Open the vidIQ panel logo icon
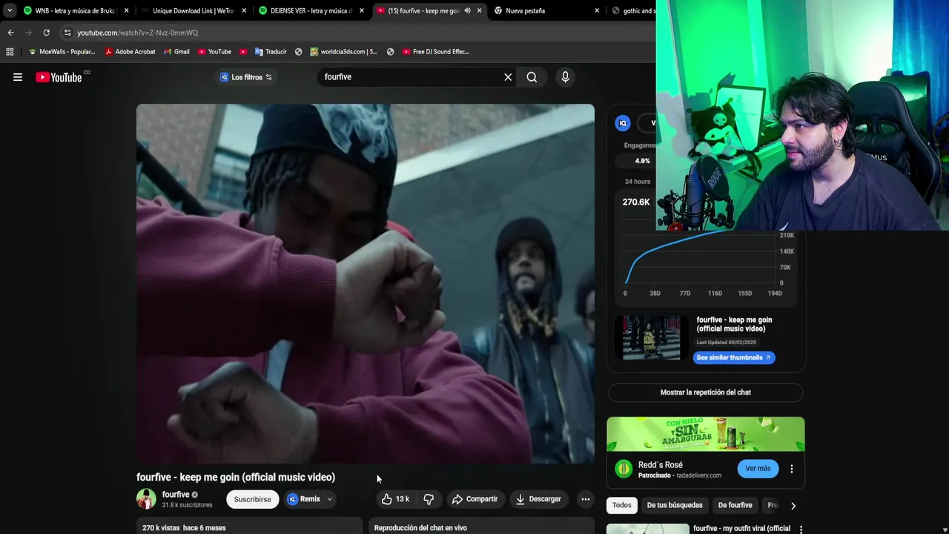This screenshot has width=949, height=534. point(623,123)
